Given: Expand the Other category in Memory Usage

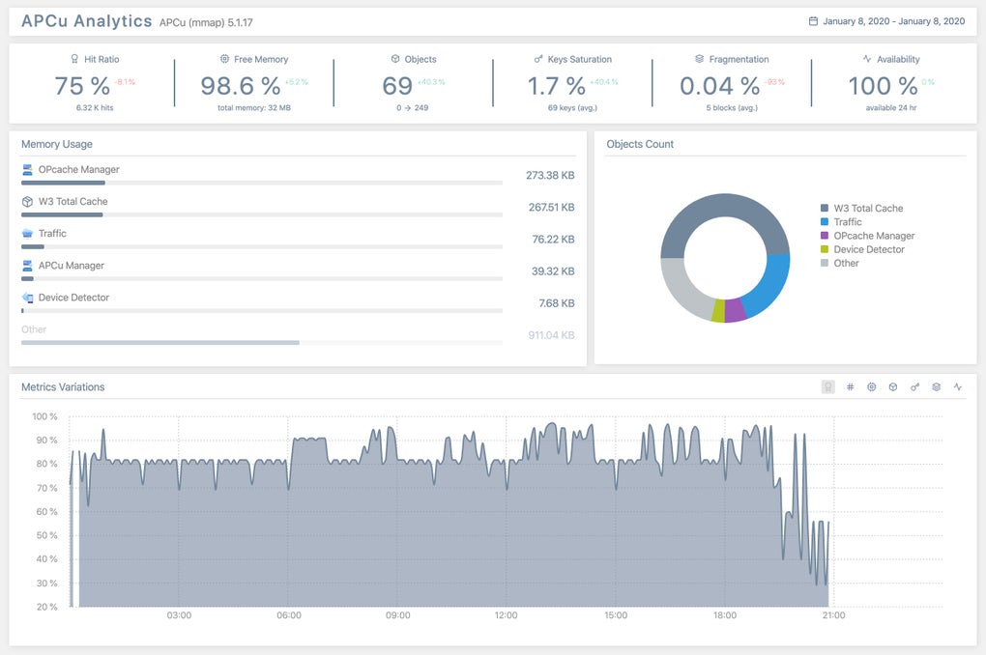Looking at the screenshot, I should (34, 329).
